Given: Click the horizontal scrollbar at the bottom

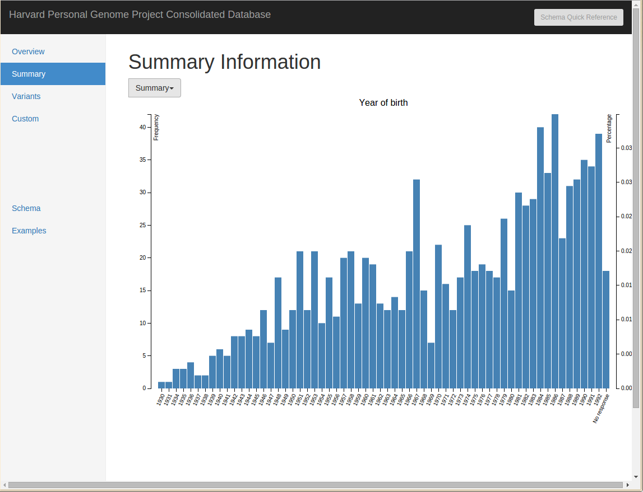Looking at the screenshot, I should coord(314,485).
